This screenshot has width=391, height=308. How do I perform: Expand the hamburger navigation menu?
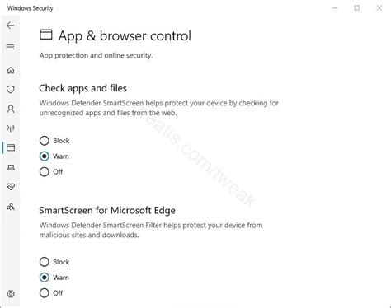(11, 47)
